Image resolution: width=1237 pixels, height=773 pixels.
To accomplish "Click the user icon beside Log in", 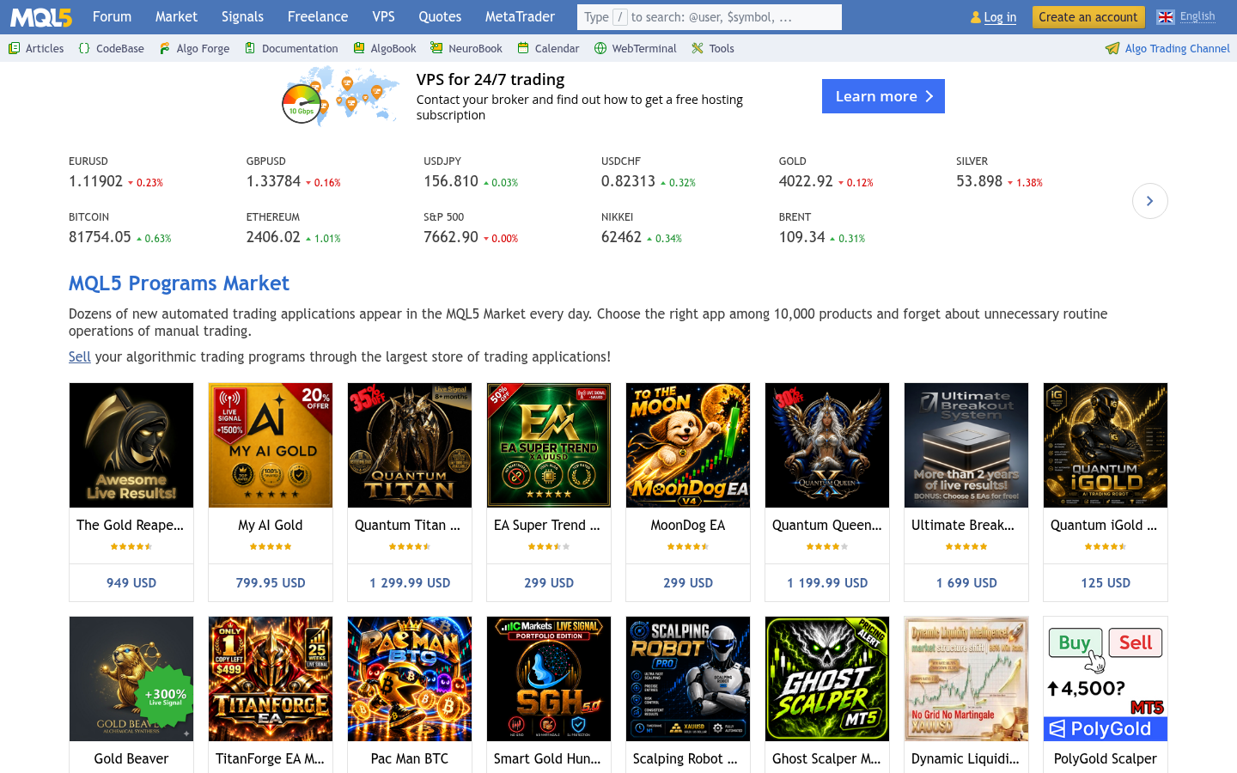I will (x=975, y=17).
